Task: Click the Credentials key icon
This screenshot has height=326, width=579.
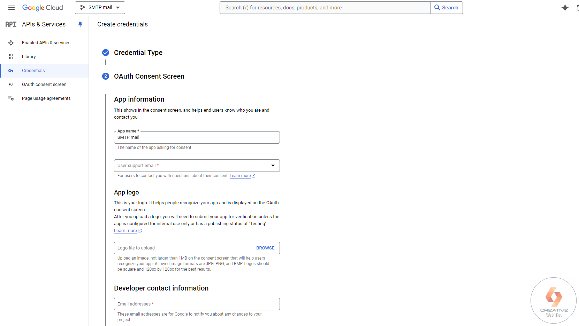Action: pos(11,71)
